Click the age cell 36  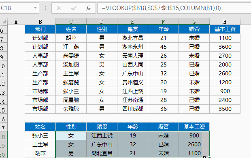coord(163,109)
